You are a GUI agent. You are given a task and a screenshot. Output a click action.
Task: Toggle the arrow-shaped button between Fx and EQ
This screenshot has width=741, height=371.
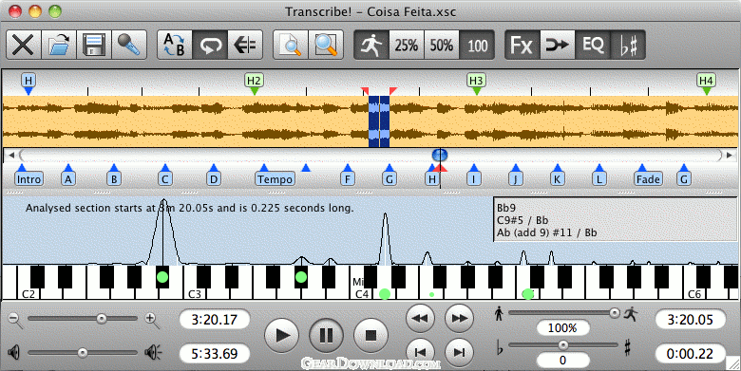click(557, 46)
